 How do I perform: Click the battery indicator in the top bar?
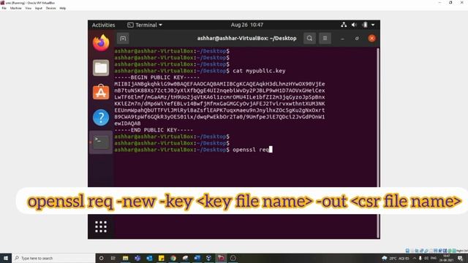(x=365, y=25)
